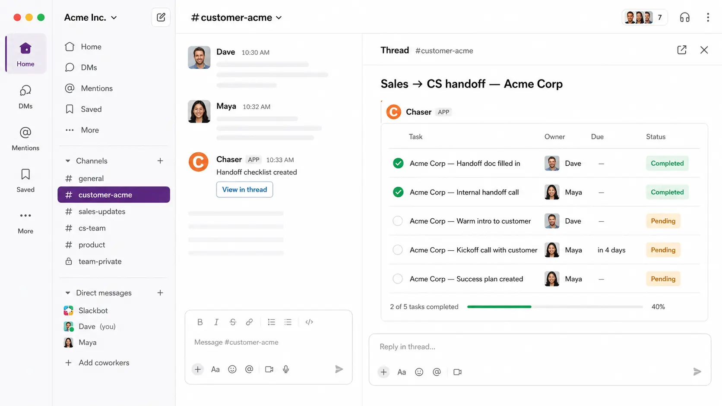Image resolution: width=722 pixels, height=406 pixels.
Task: Open emoji picker in channel message composer
Action: [232, 369]
